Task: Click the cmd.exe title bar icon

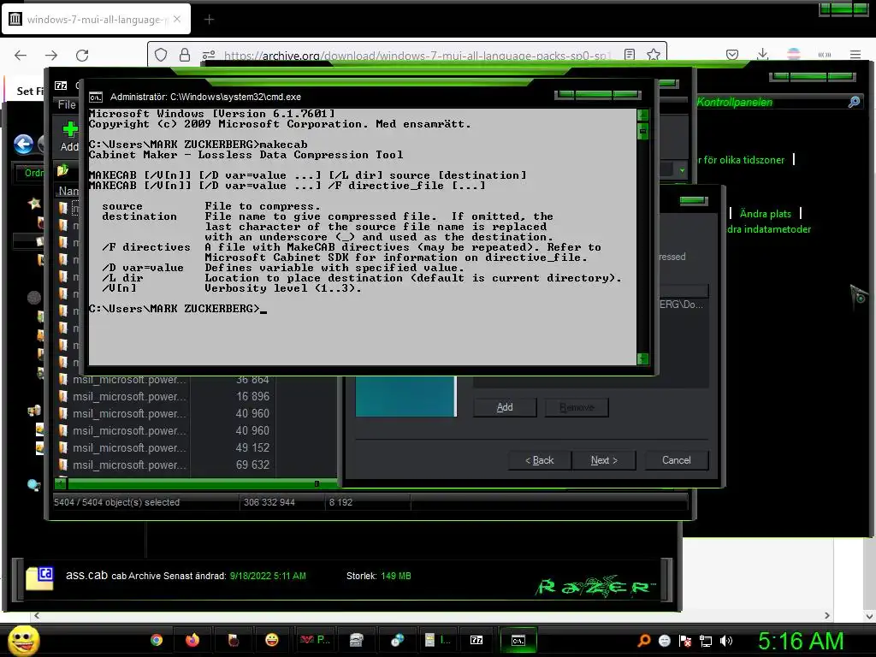Action: point(96,98)
